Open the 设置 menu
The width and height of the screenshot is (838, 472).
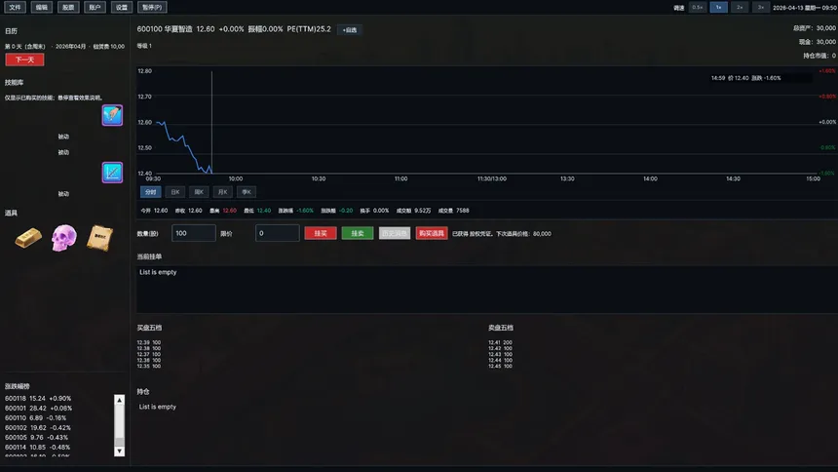coord(122,7)
